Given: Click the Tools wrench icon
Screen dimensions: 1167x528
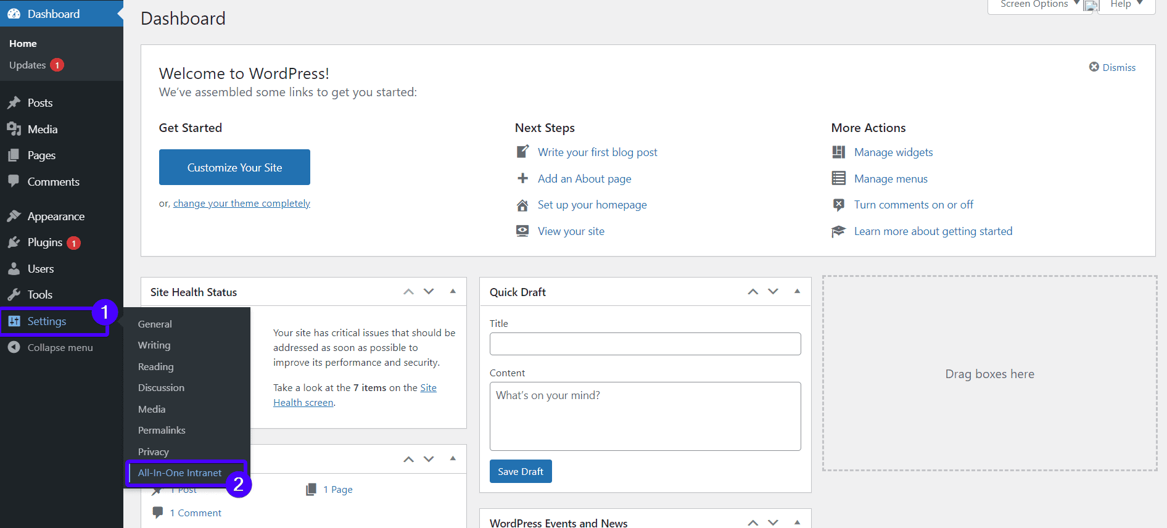Looking at the screenshot, I should tap(14, 294).
